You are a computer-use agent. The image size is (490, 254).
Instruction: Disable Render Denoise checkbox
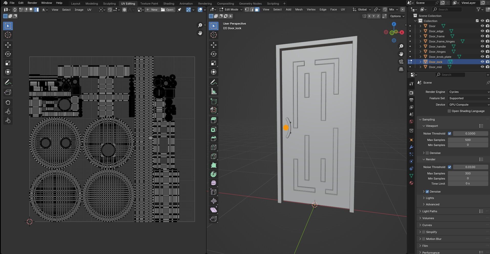tap(427, 192)
